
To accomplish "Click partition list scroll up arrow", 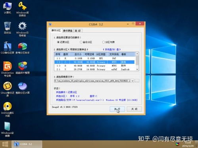I will pyautogui.click(x=137, y=54).
